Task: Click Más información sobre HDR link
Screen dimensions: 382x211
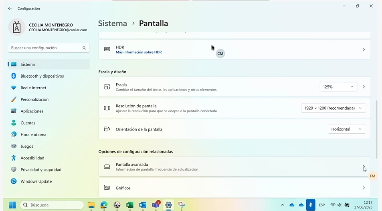Action: tap(139, 52)
